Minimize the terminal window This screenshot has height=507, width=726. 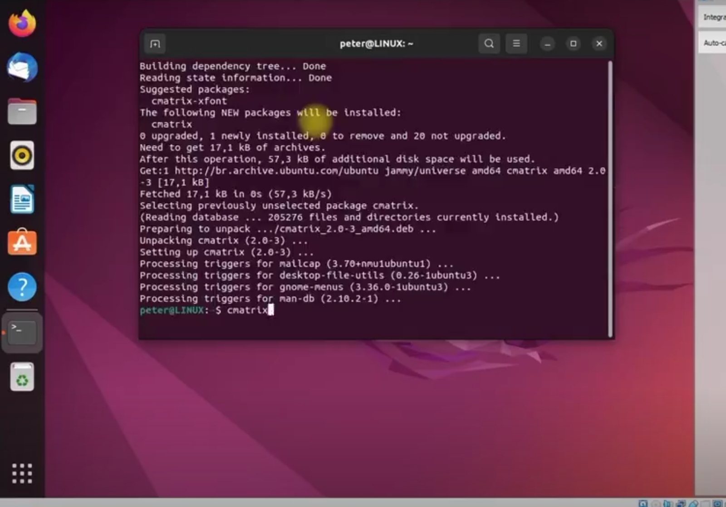tap(547, 43)
